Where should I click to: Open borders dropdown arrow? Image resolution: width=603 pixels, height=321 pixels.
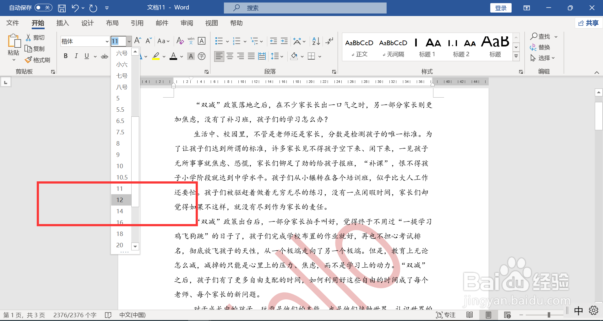tap(320, 56)
